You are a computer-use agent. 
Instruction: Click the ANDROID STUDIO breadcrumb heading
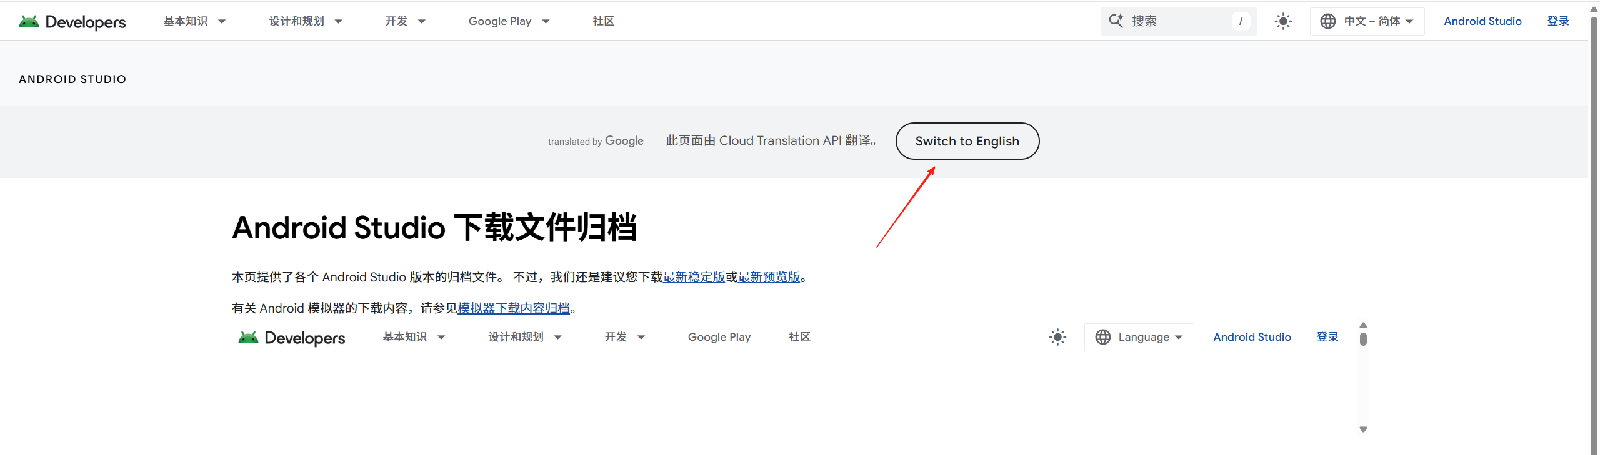point(72,79)
